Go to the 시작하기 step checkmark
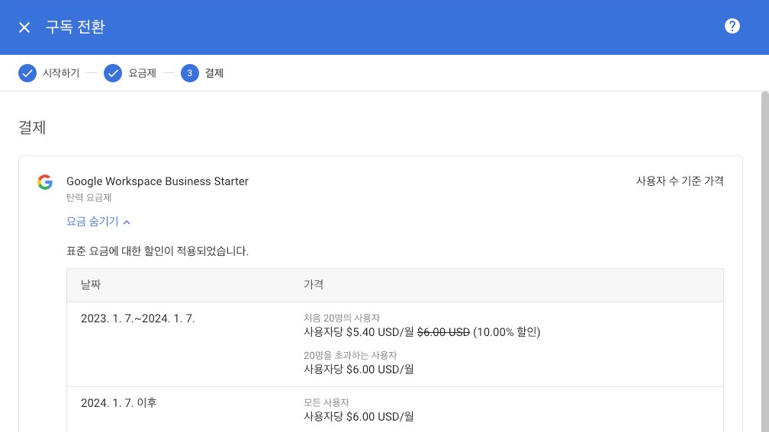The width and height of the screenshot is (769, 432). [x=27, y=73]
